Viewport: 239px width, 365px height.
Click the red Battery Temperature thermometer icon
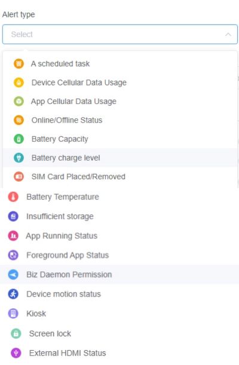[x=13, y=197]
